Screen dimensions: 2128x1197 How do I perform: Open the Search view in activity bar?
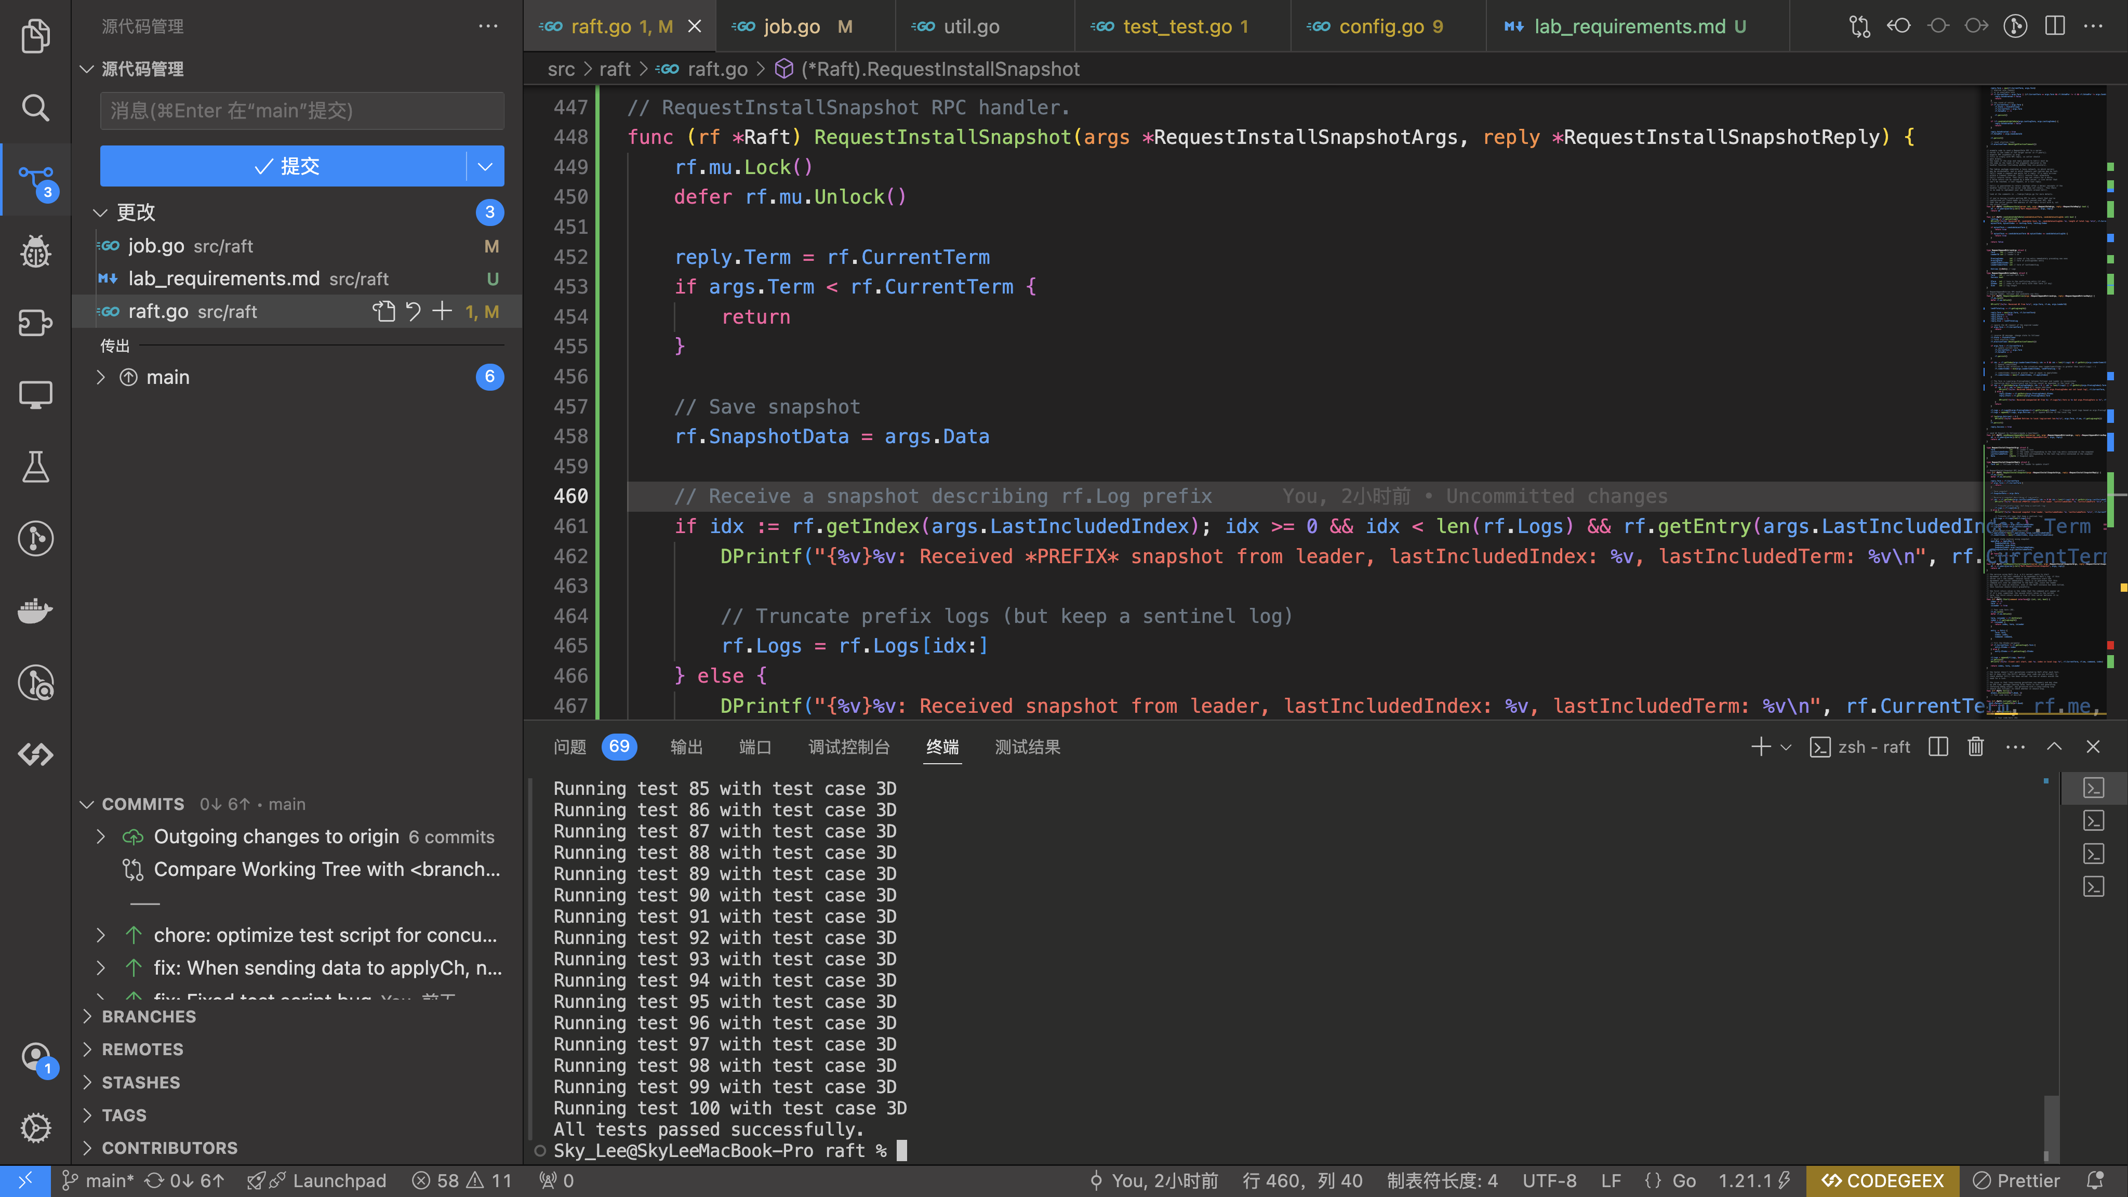(x=35, y=108)
